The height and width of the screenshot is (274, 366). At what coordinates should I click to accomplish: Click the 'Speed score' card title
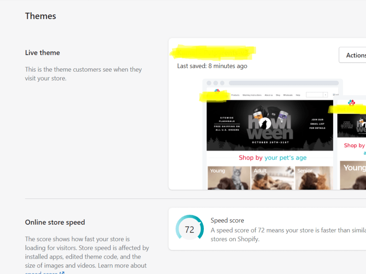click(x=227, y=220)
